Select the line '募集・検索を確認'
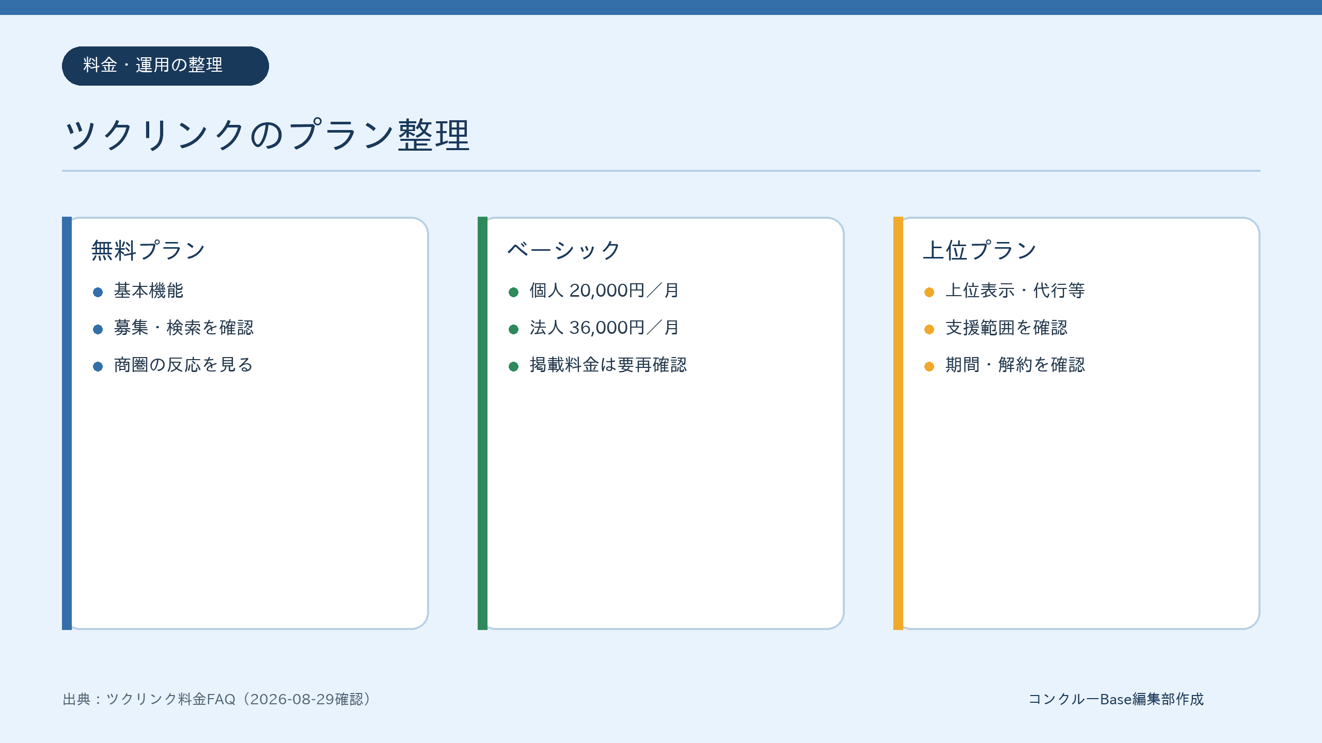Viewport: 1322px width, 743px height. 184,328
